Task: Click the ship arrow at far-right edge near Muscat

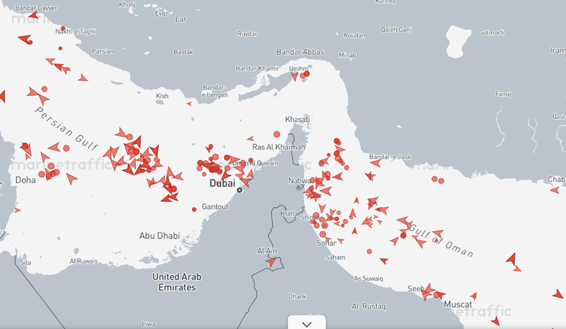Action: point(558,295)
